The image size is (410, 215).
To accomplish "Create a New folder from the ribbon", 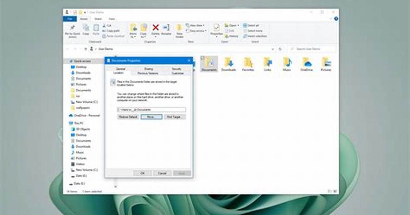I will [x=179, y=31].
